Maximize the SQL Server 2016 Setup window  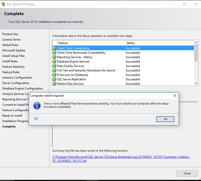click(x=184, y=4)
